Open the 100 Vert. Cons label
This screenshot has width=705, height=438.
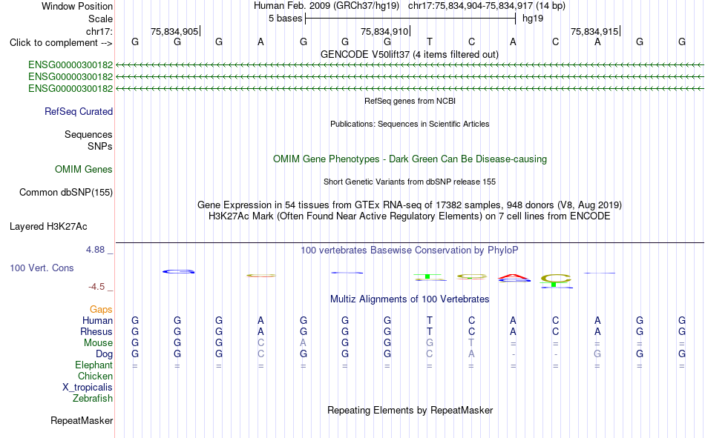click(42, 268)
